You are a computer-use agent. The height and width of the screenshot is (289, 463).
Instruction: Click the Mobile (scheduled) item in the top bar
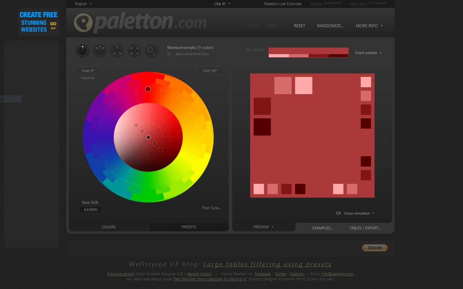click(x=326, y=3)
